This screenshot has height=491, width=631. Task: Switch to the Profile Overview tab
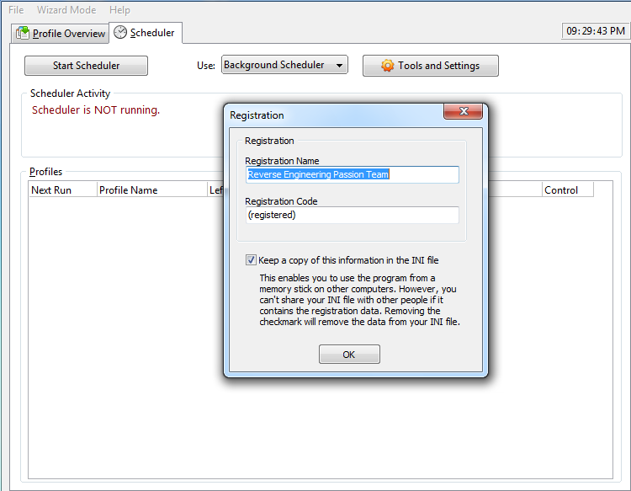(x=61, y=34)
